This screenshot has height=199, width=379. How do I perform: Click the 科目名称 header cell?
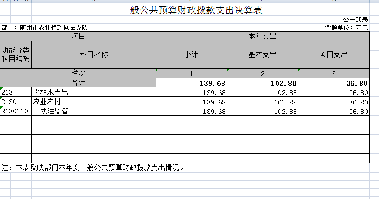(x=93, y=54)
